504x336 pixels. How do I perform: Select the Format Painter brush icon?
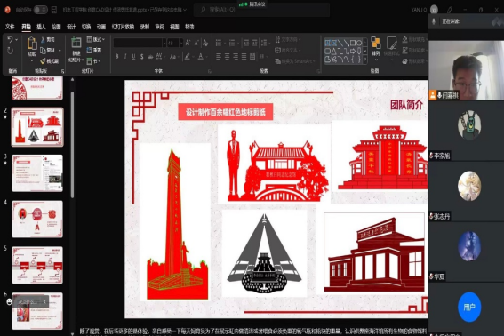point(43,60)
